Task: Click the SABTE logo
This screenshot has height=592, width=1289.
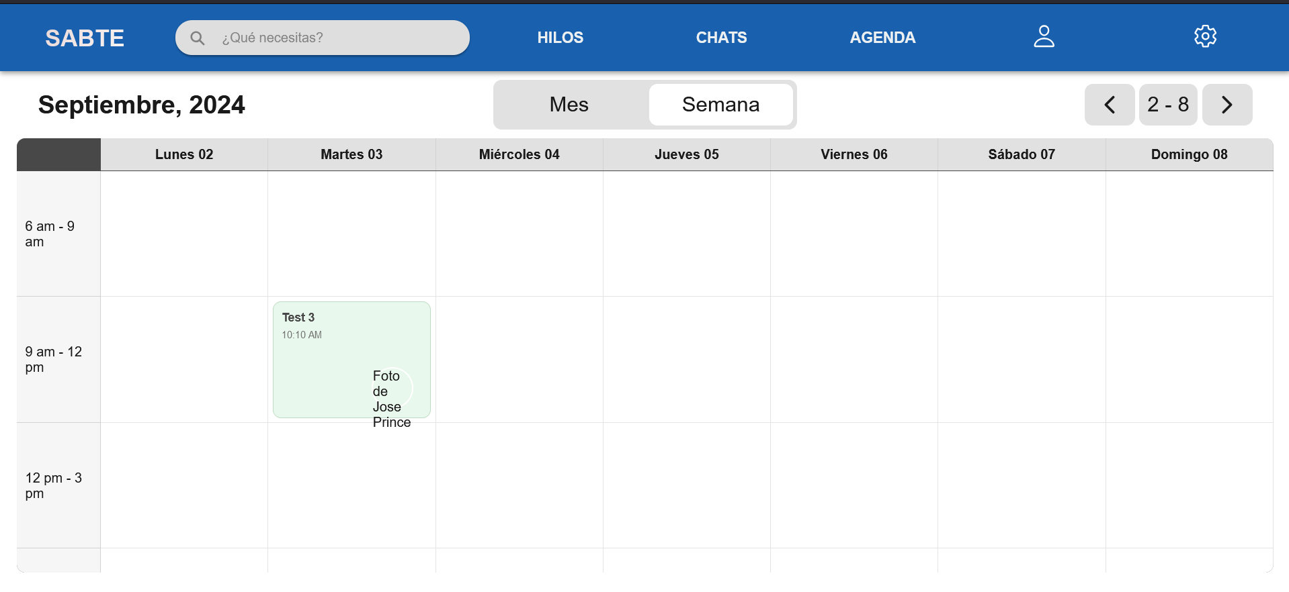Action: (x=85, y=38)
